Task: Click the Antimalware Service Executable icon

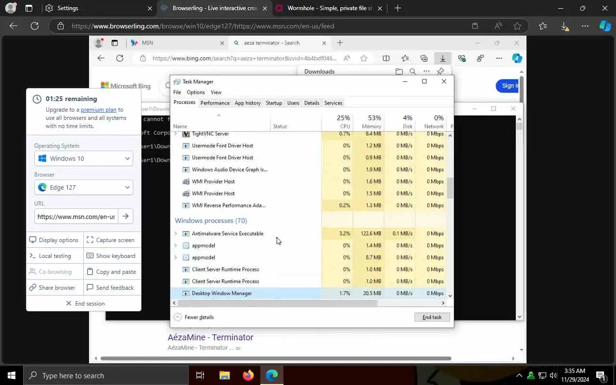Action: pos(186,233)
